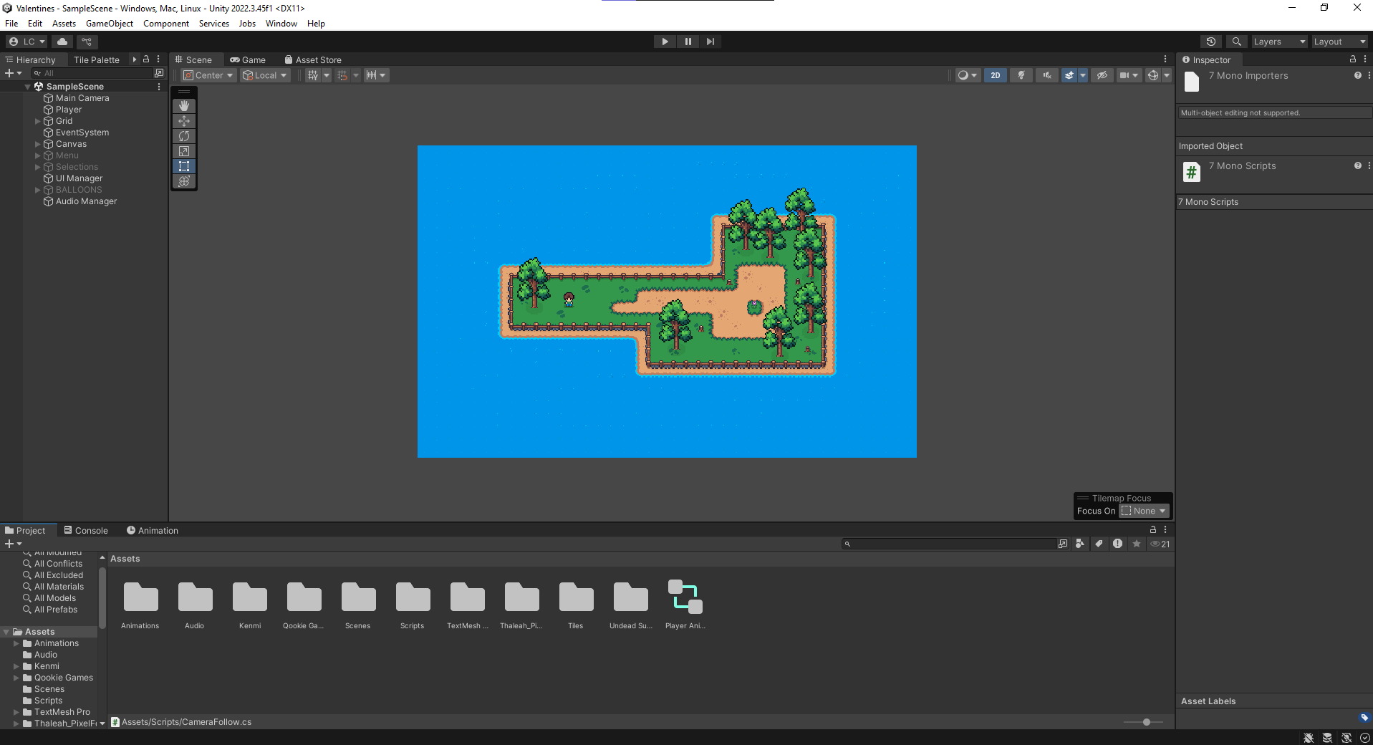Open Asset Labels tag icon

(1364, 717)
